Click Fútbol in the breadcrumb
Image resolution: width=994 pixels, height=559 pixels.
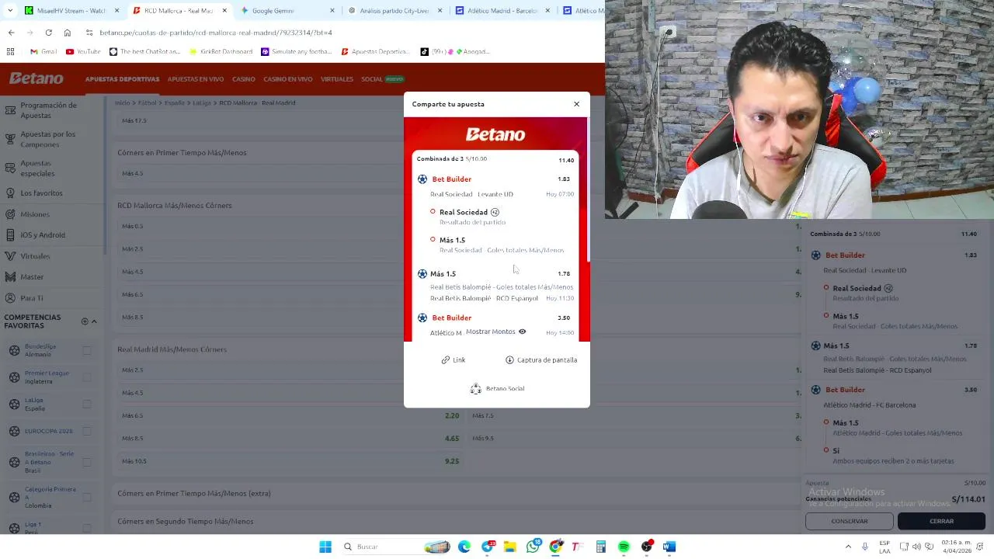147,102
